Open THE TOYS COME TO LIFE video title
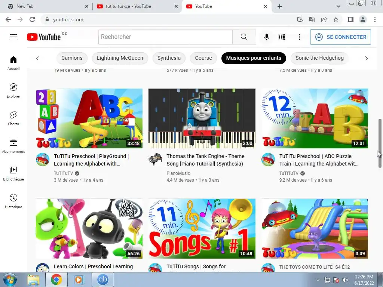383x287 pixels. [x=315, y=267]
